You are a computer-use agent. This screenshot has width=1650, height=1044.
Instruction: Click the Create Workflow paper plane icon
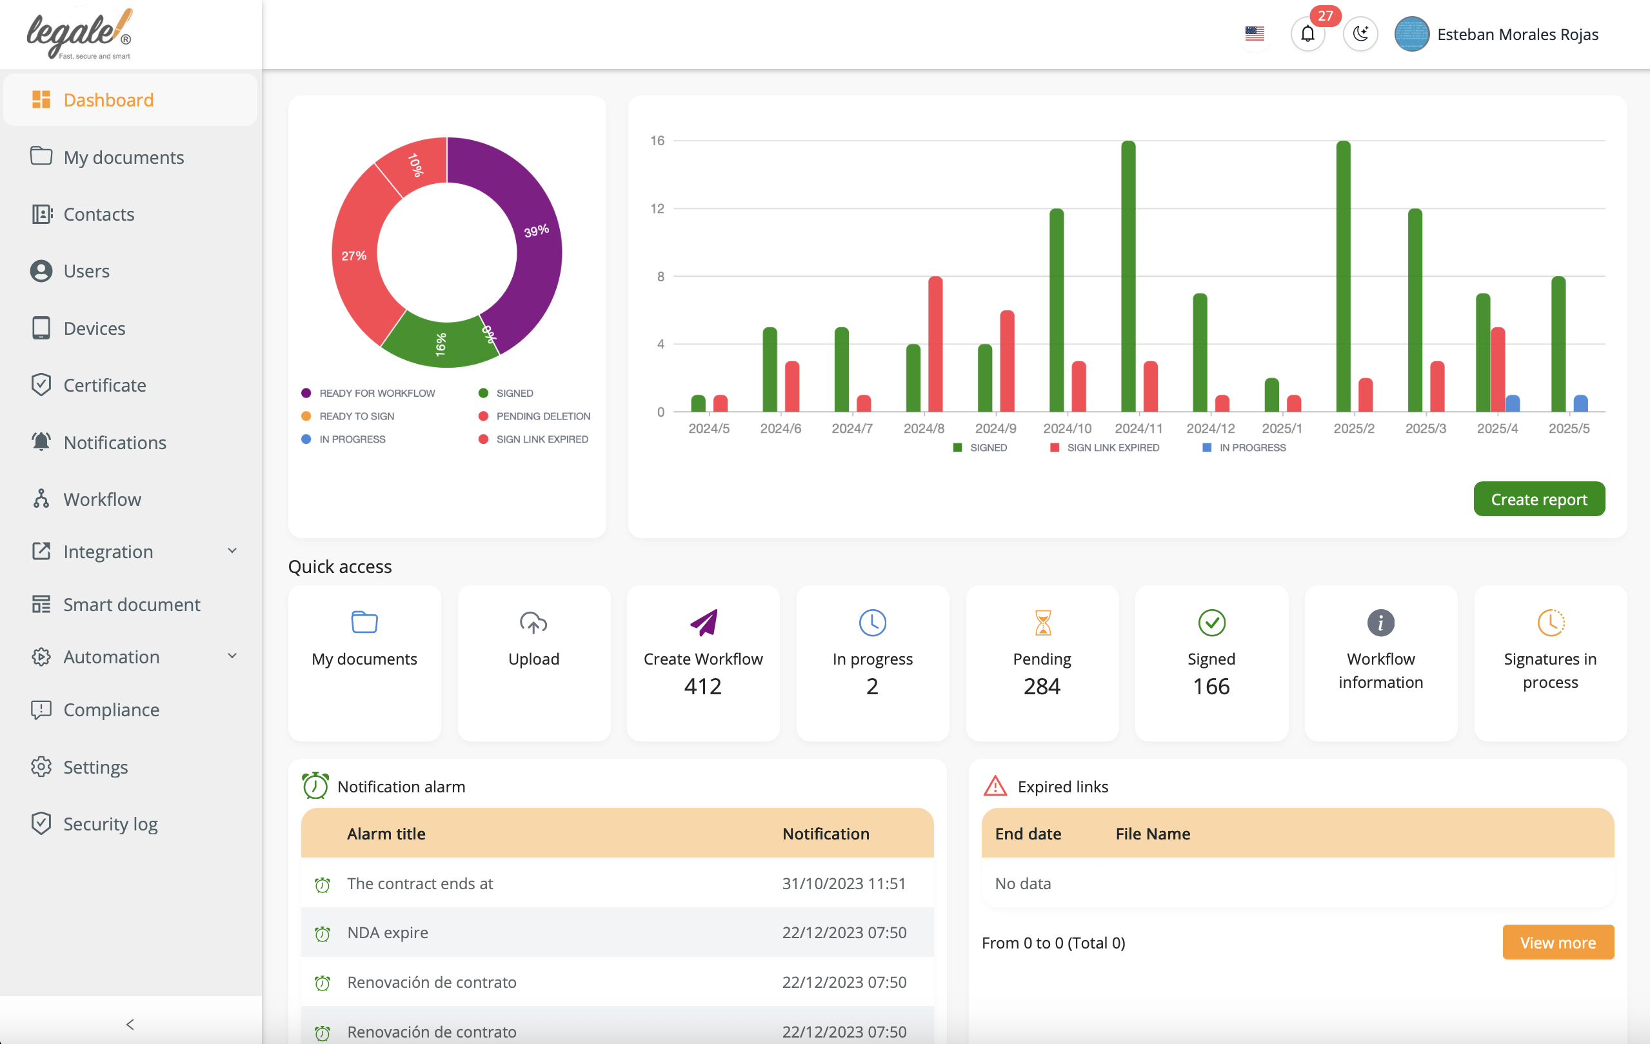(x=703, y=623)
